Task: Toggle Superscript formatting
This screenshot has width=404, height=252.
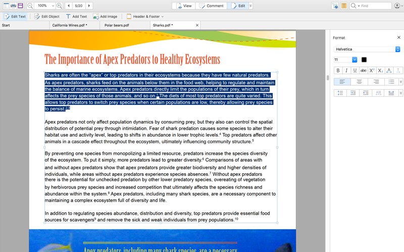Action: pyautogui.click(x=372, y=71)
